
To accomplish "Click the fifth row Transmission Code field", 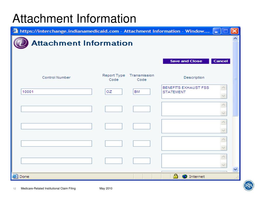I will point(142,161).
